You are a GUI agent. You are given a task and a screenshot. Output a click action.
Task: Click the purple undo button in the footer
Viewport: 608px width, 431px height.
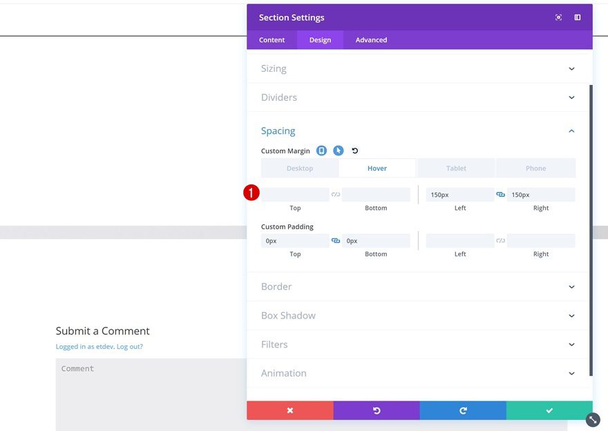point(377,410)
